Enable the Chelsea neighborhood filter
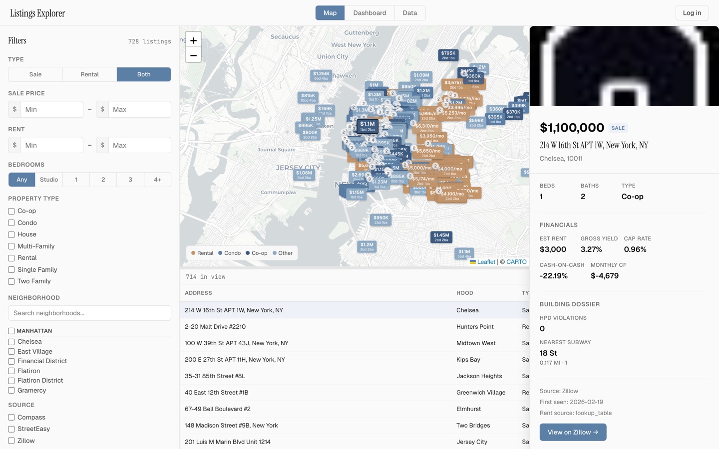This screenshot has height=449, width=719. (11, 342)
